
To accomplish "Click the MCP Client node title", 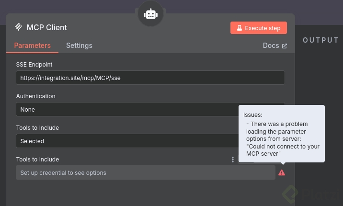I will point(46,27).
